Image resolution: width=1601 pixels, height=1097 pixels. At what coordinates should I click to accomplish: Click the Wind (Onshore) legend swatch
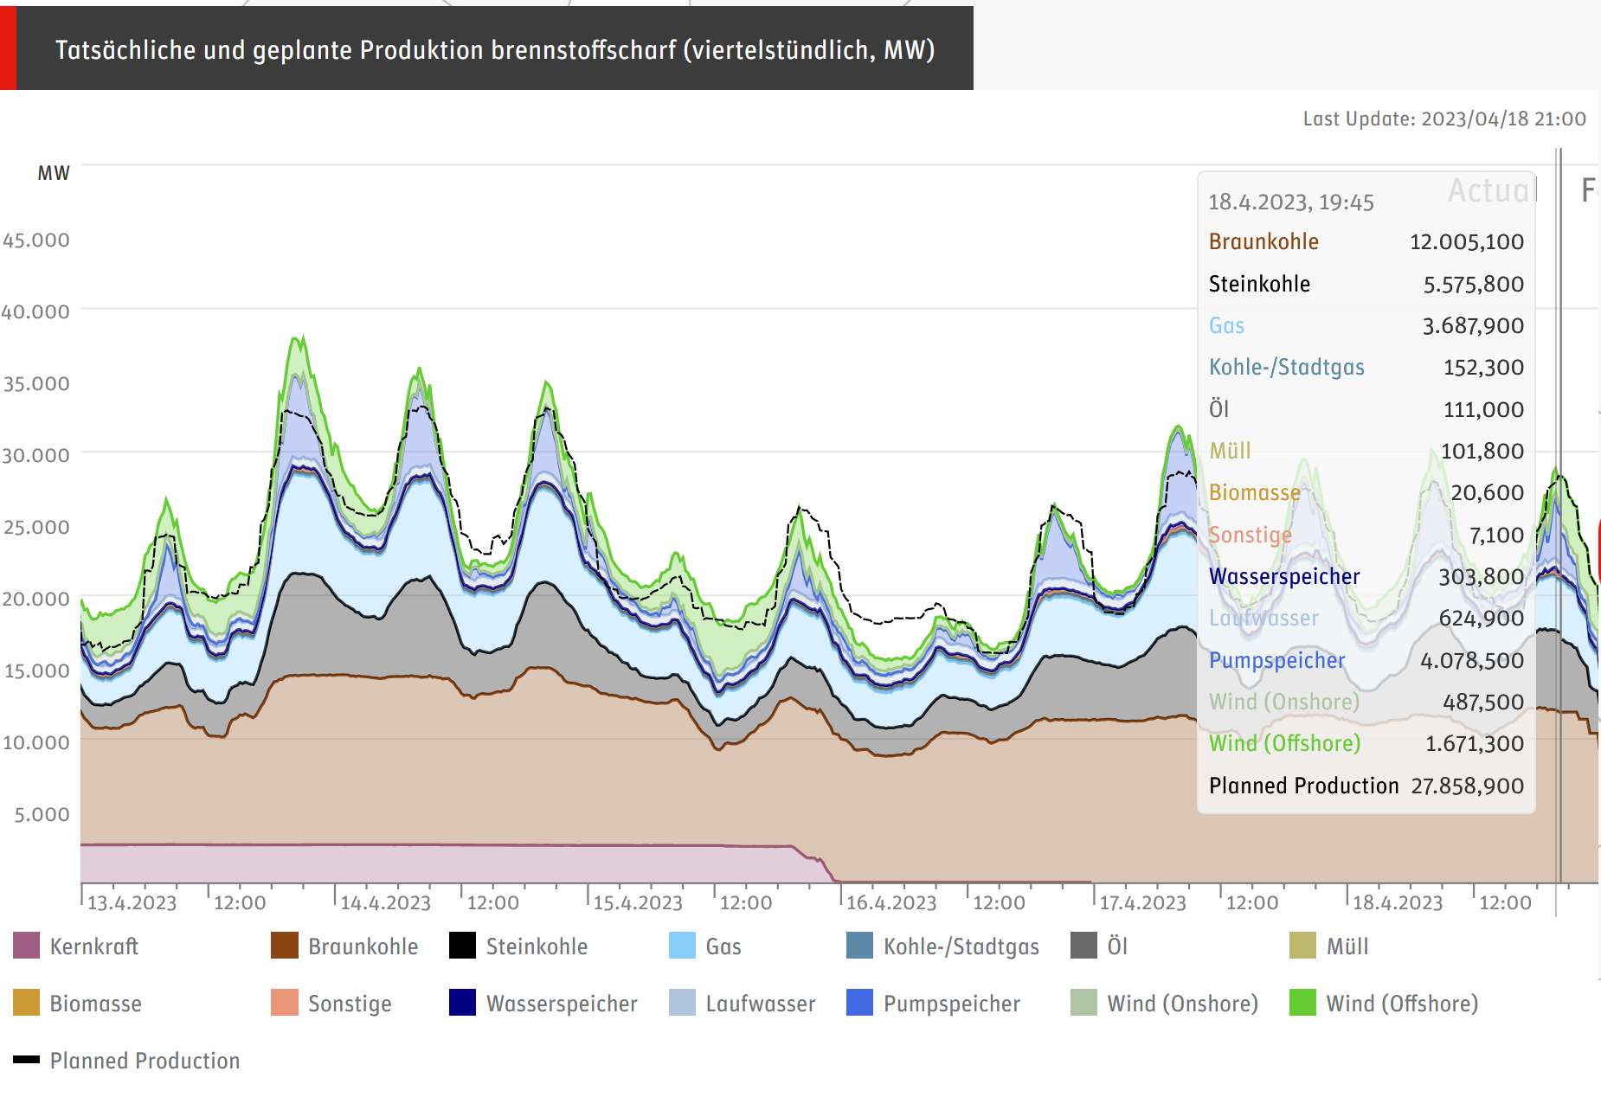[1084, 1003]
